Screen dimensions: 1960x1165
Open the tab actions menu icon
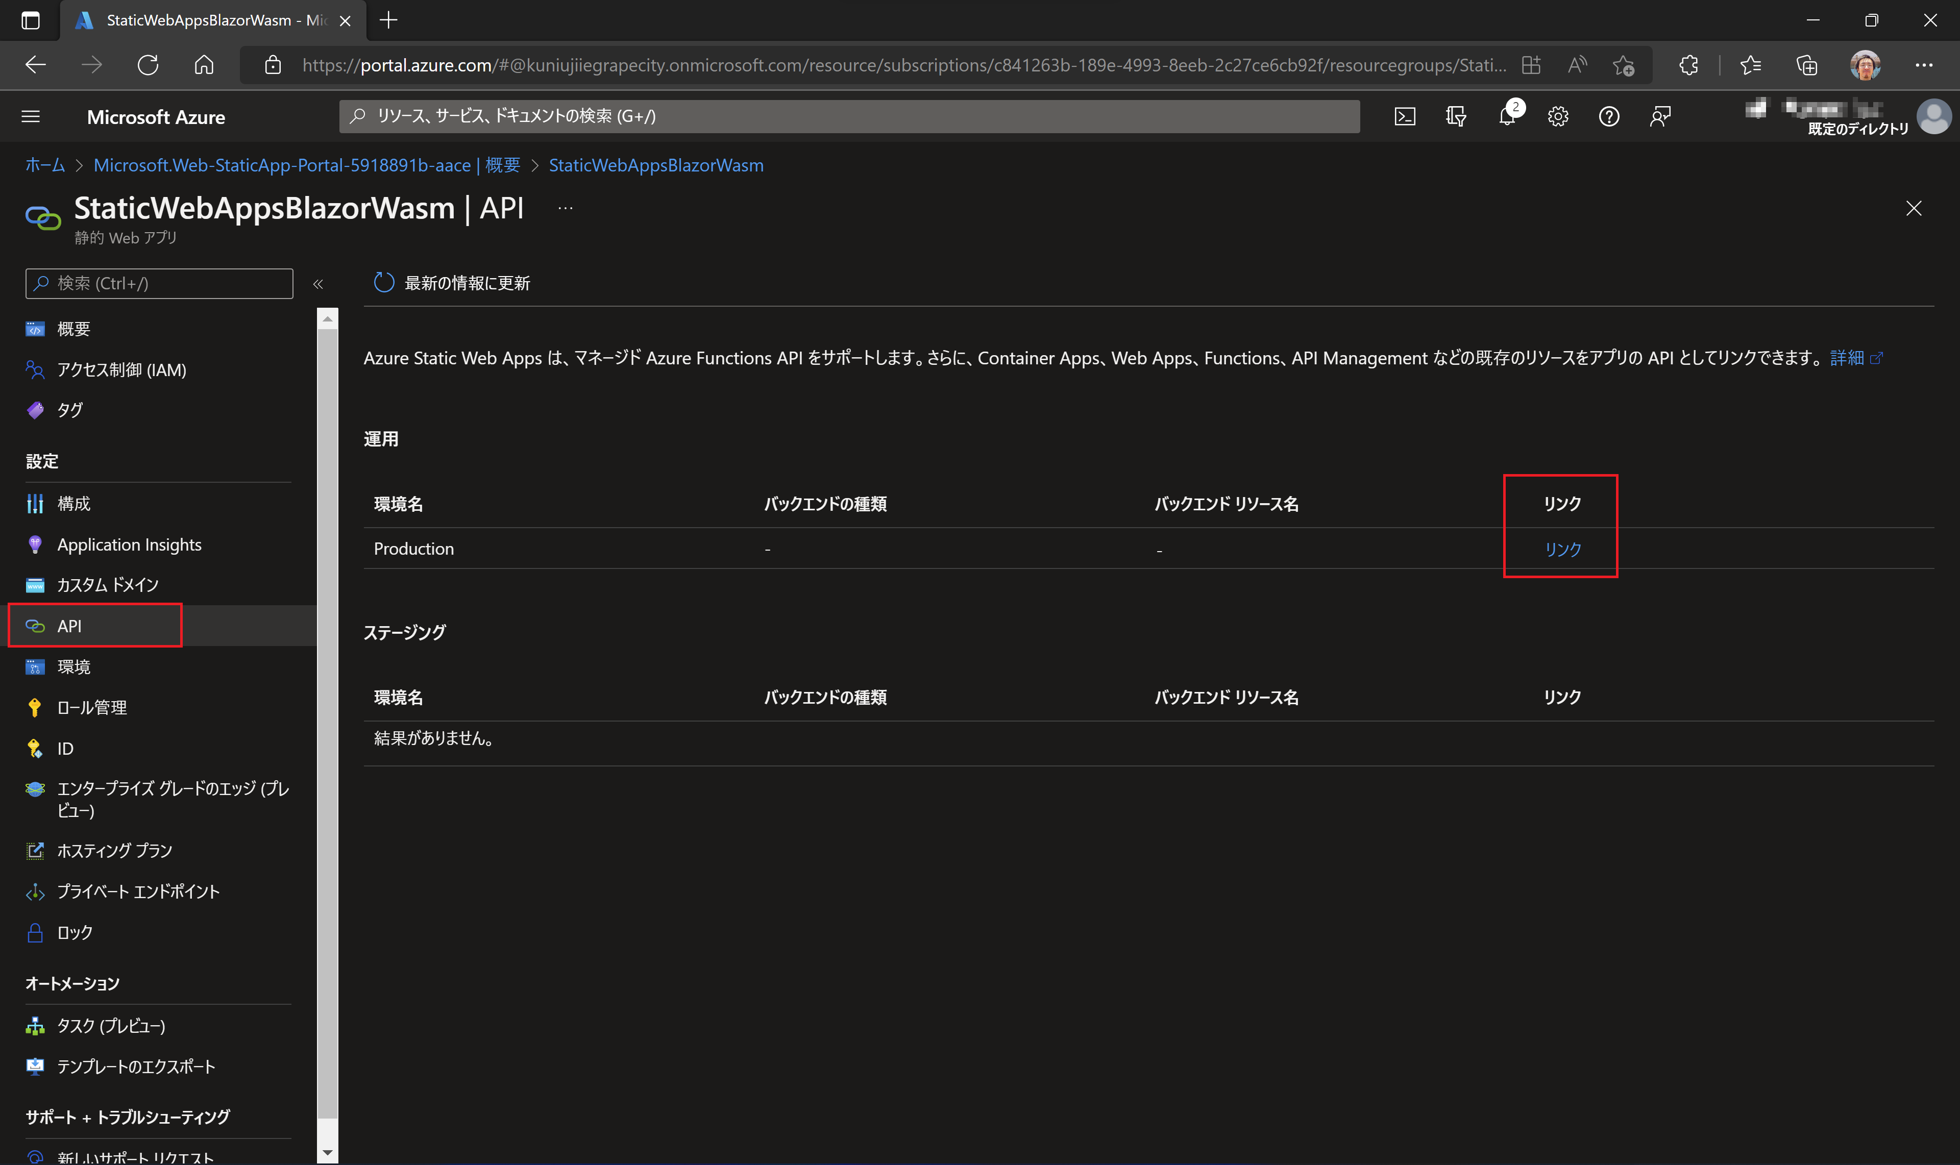click(31, 20)
